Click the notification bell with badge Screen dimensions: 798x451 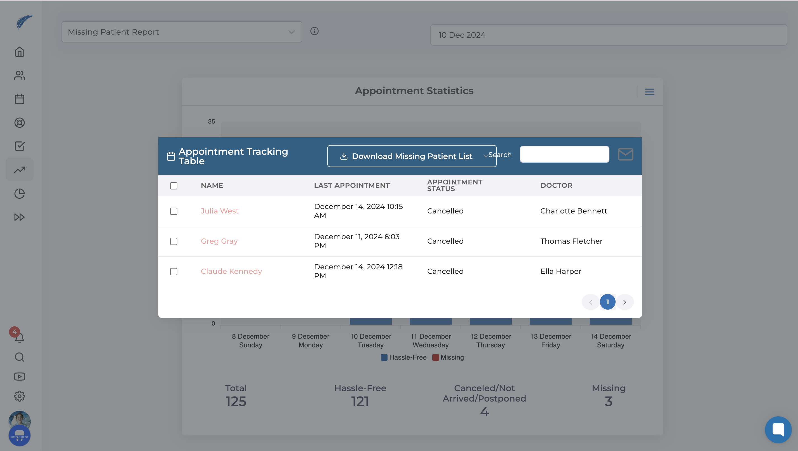click(19, 337)
